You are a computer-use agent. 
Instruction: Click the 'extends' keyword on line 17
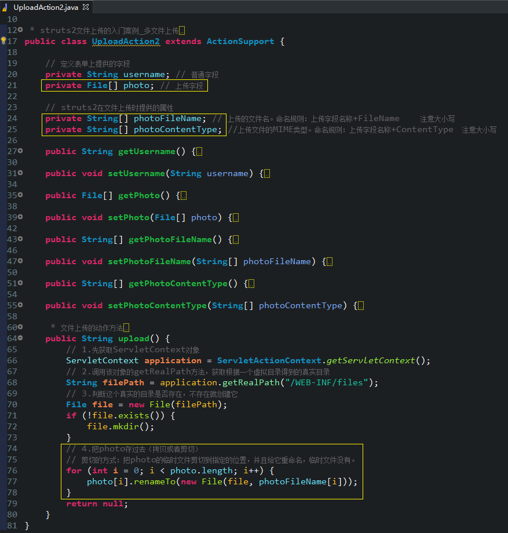(x=183, y=42)
